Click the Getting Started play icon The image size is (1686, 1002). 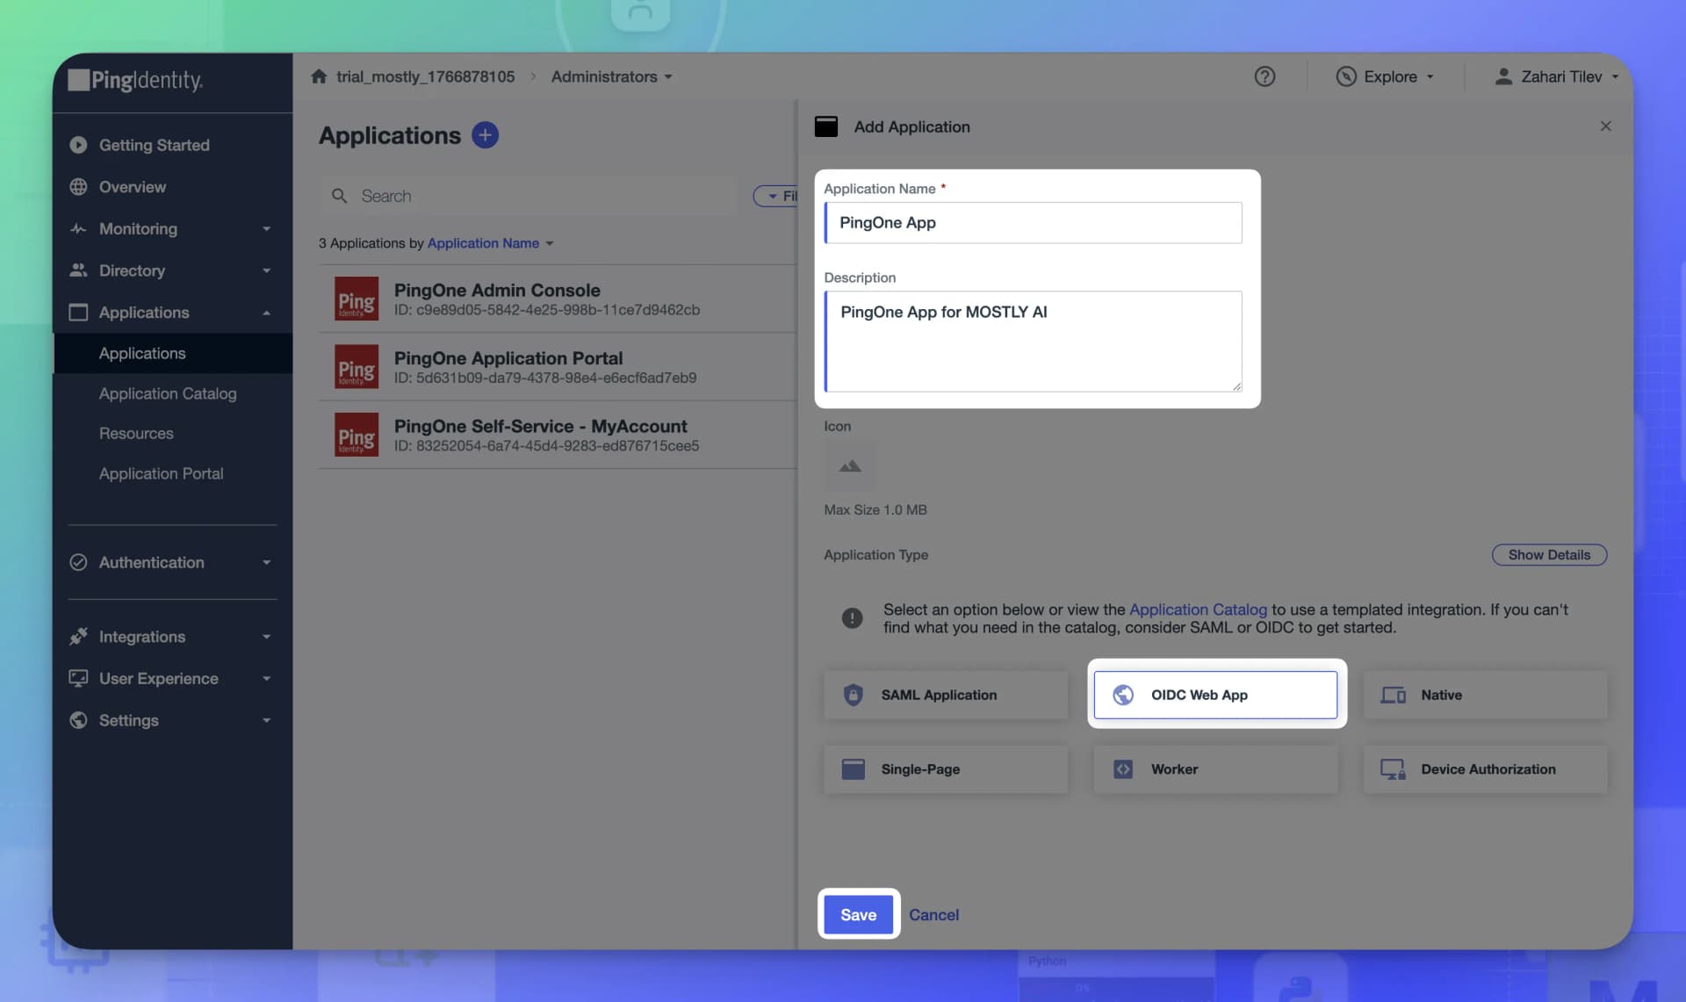[x=78, y=145]
